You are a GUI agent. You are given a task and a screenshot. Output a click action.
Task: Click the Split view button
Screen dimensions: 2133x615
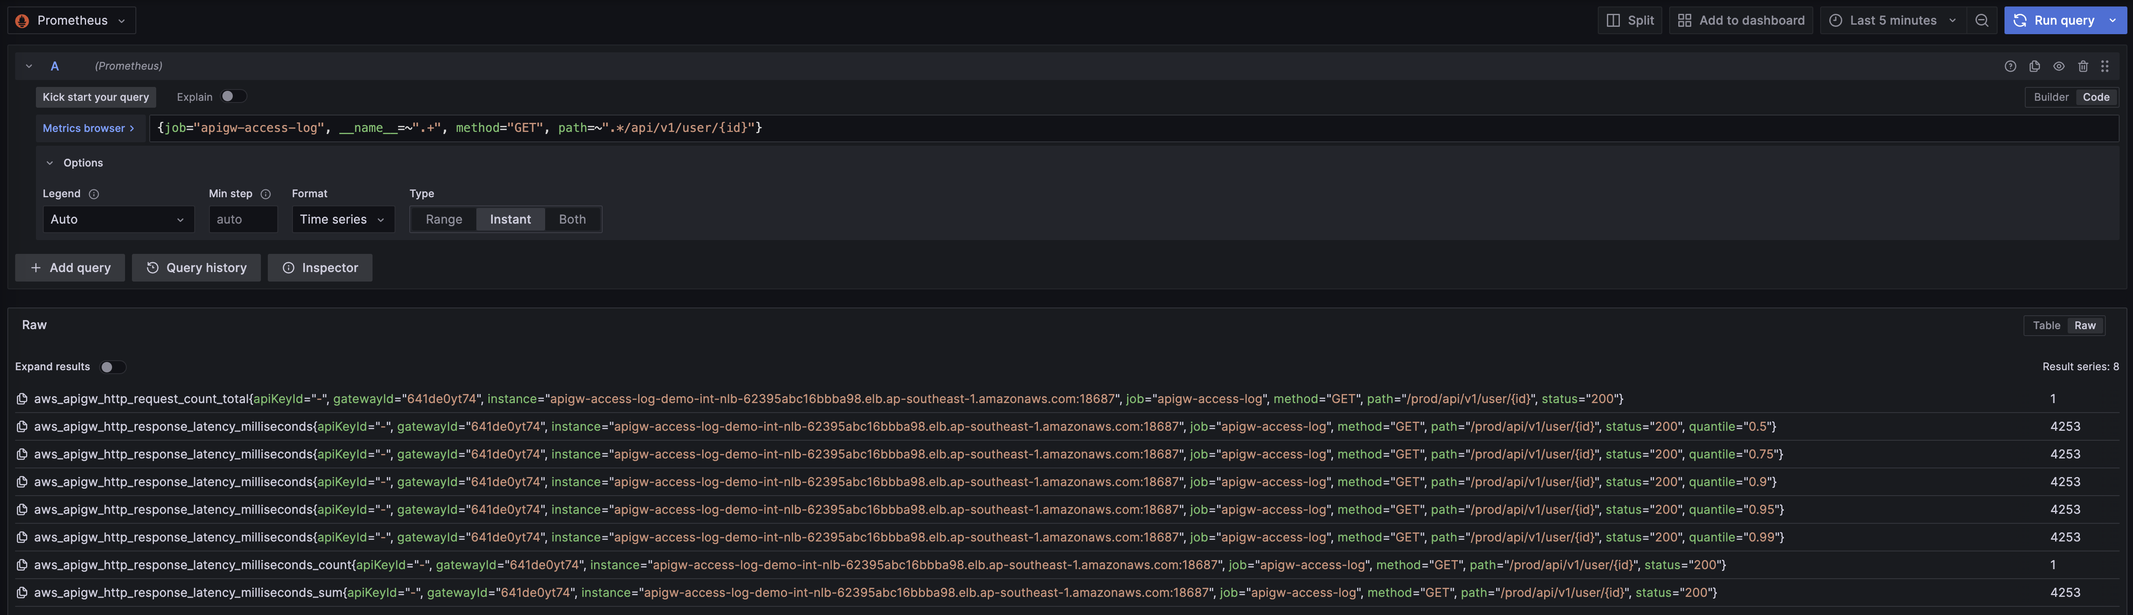[1629, 20]
